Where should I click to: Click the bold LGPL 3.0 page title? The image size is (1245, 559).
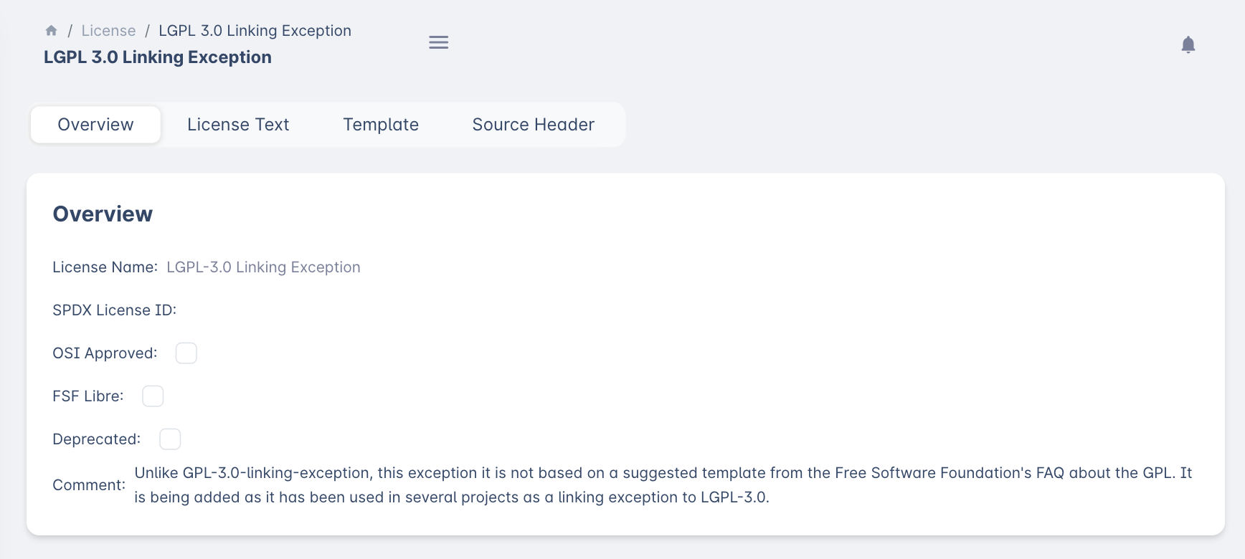click(x=158, y=57)
